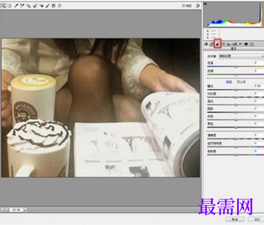Open the Camera Calibration panel tab
Image resolution: width=264 pixels, height=225 pixels.
(x=246, y=44)
